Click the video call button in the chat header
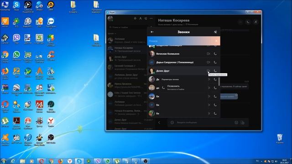This screenshot has height=164, width=292. (240, 22)
